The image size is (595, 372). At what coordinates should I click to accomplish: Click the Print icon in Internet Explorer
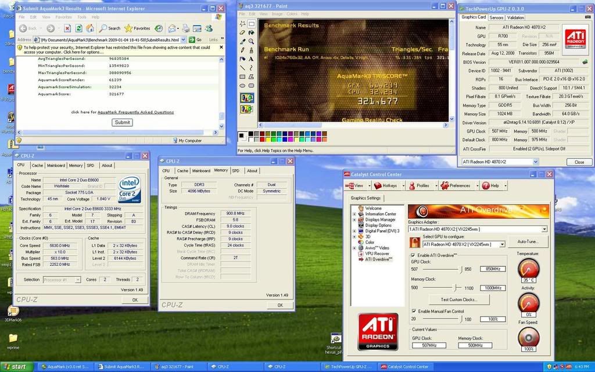pyautogui.click(x=185, y=28)
